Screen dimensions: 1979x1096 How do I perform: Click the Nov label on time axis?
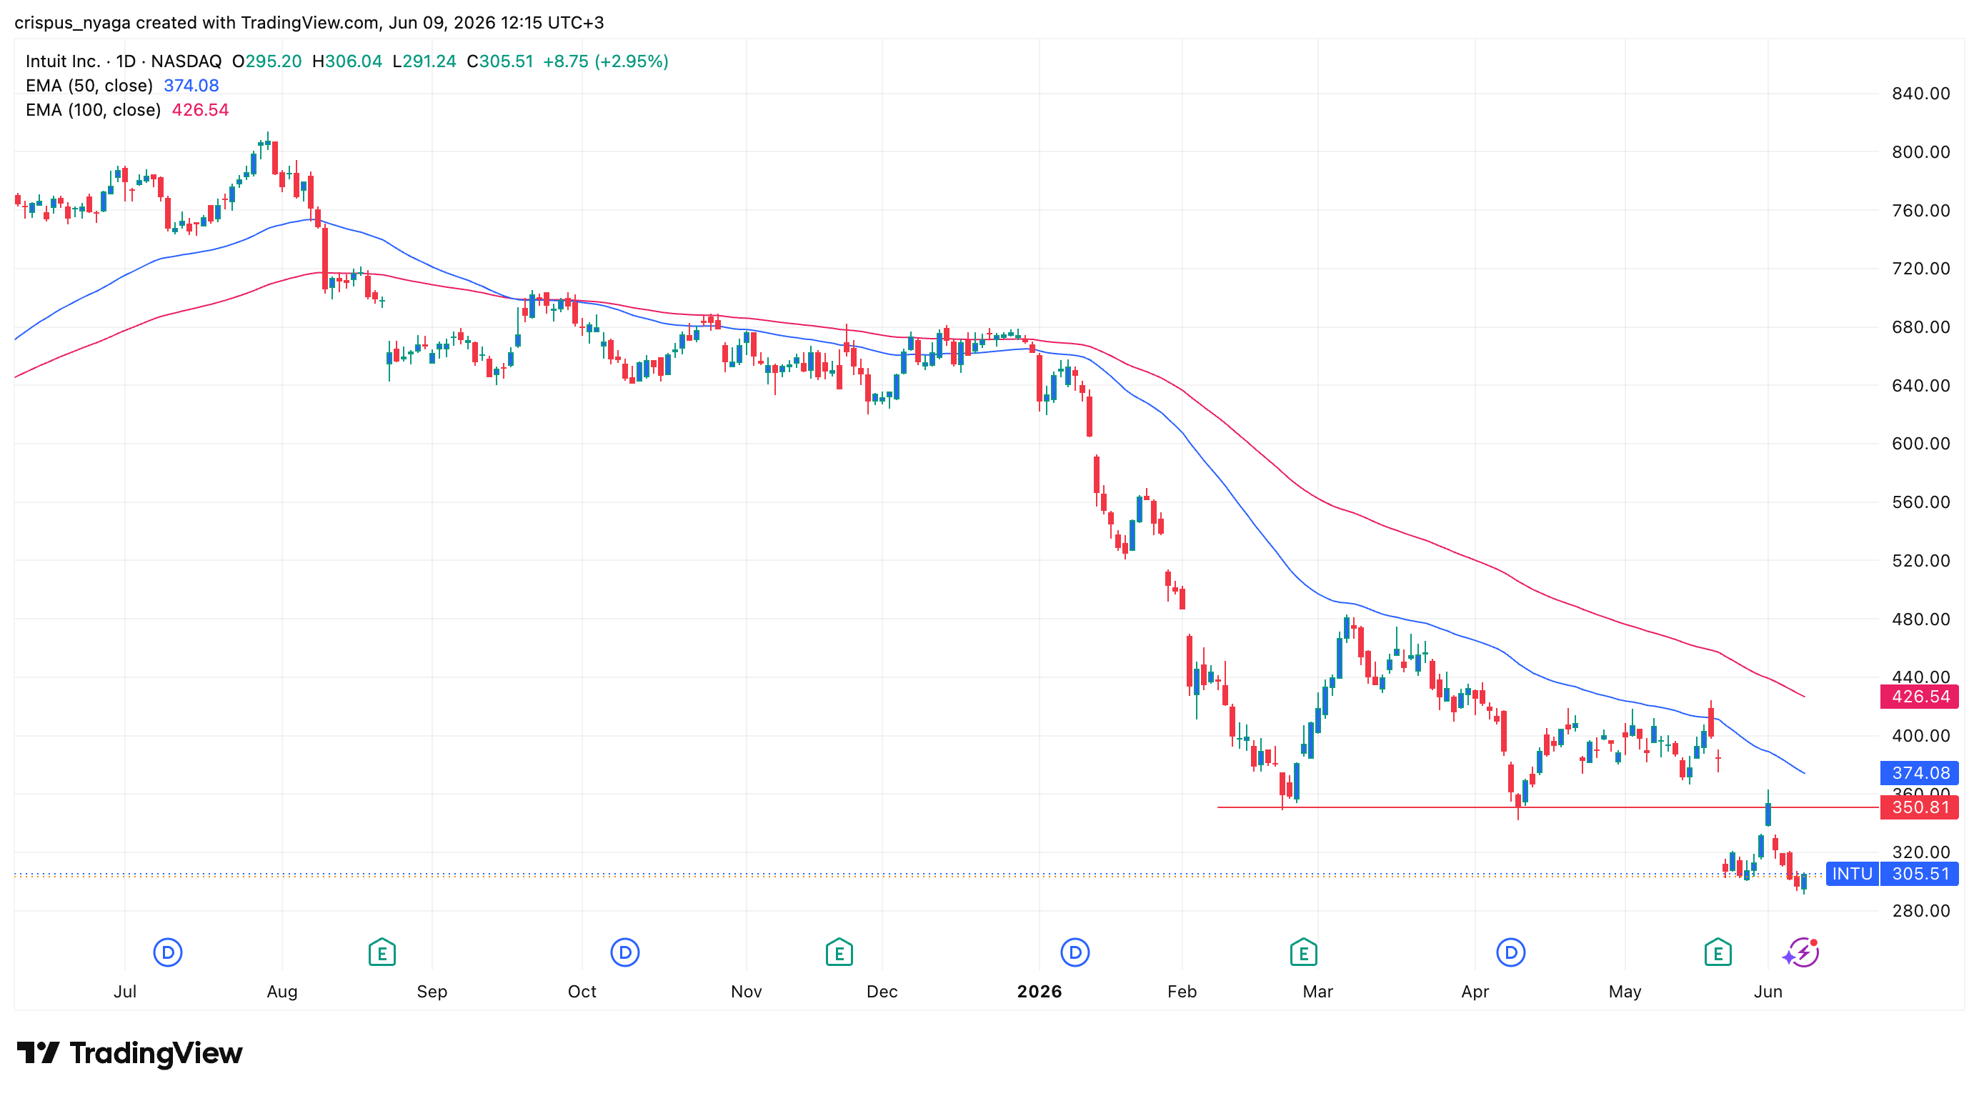746,991
